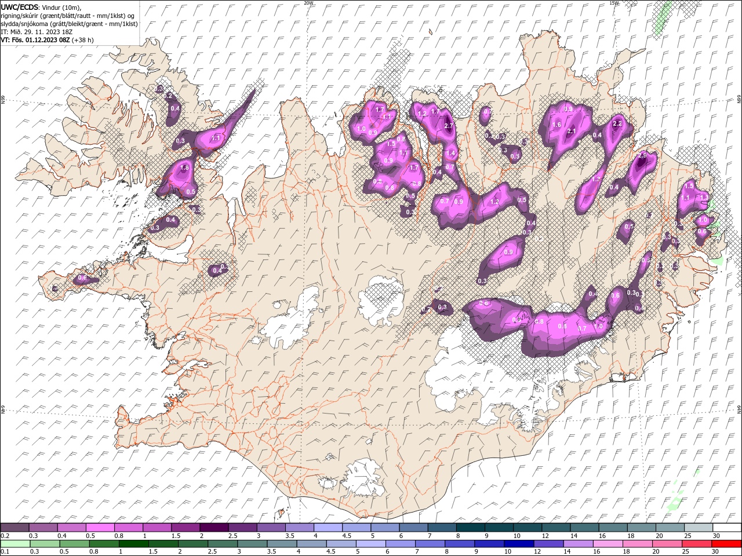The height and width of the screenshot is (556, 742).
Task: Click the initial time line "IT: Mið. 29. 11. 2023 18Z"
Action: 37,32
